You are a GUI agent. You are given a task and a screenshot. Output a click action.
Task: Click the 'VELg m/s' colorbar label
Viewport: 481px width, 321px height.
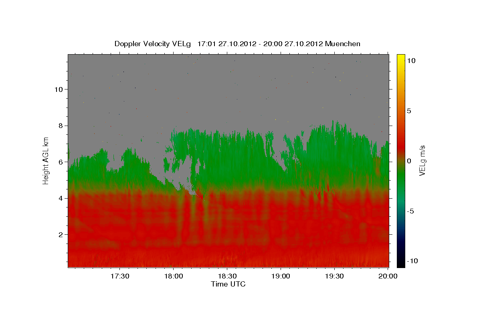tap(422, 160)
